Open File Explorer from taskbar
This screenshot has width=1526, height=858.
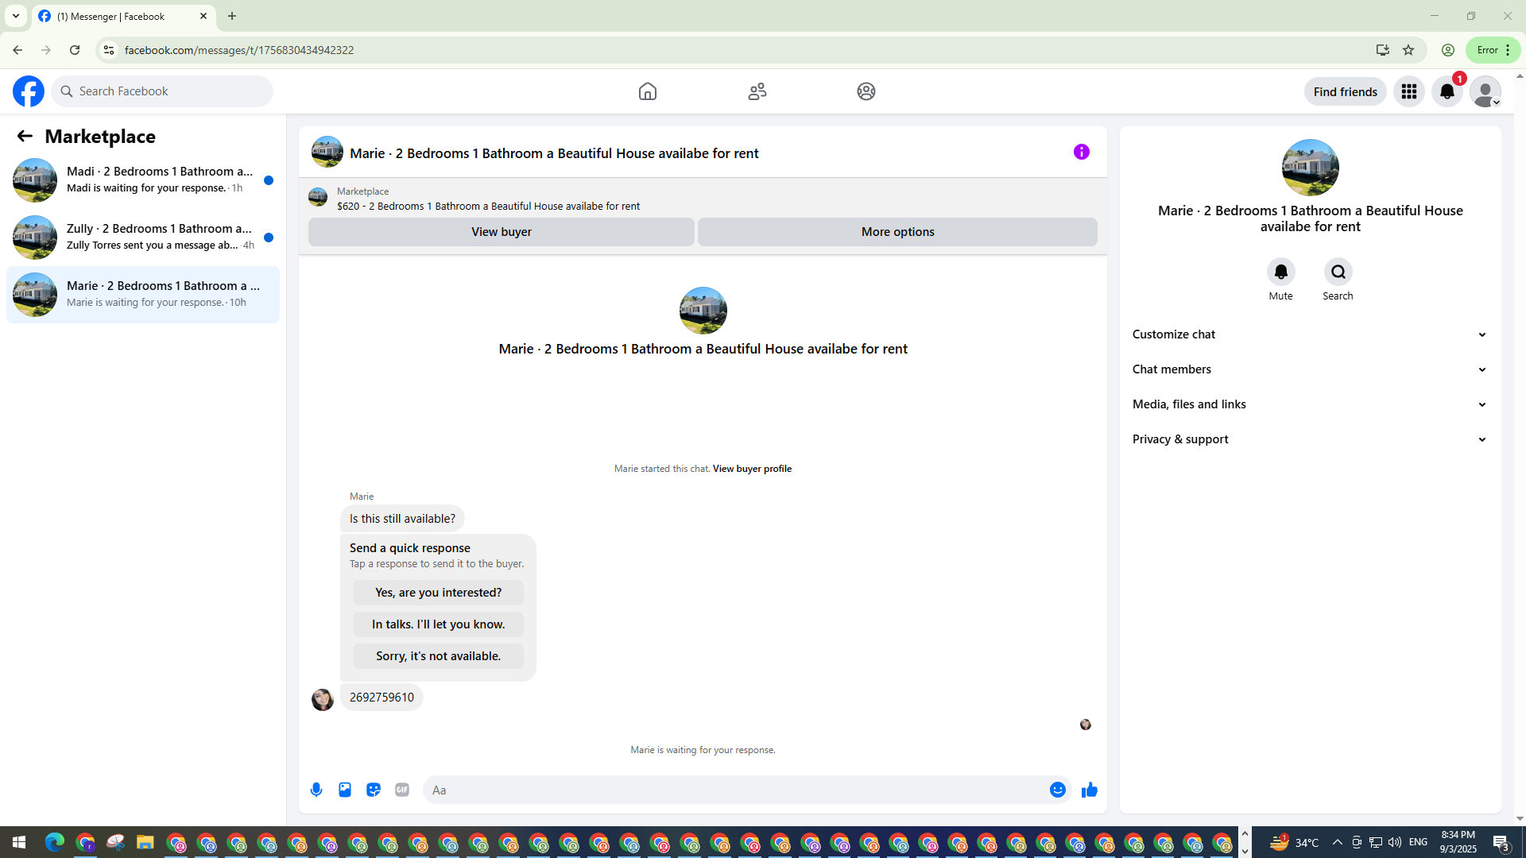[145, 842]
